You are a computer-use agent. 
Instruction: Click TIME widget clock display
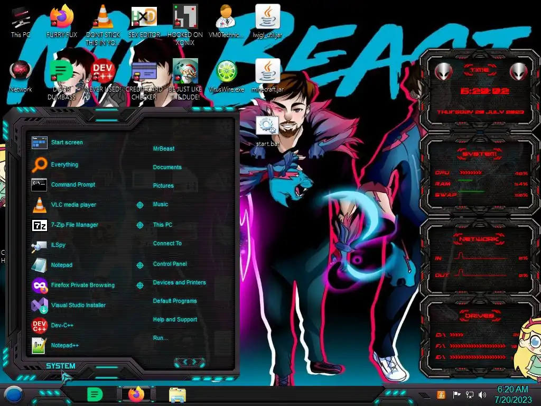click(x=484, y=91)
